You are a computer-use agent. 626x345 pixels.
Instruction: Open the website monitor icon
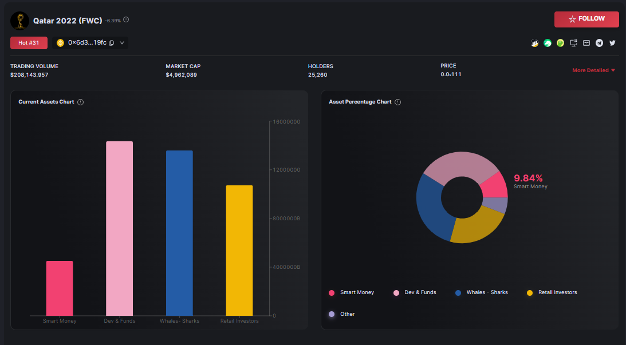(x=574, y=43)
